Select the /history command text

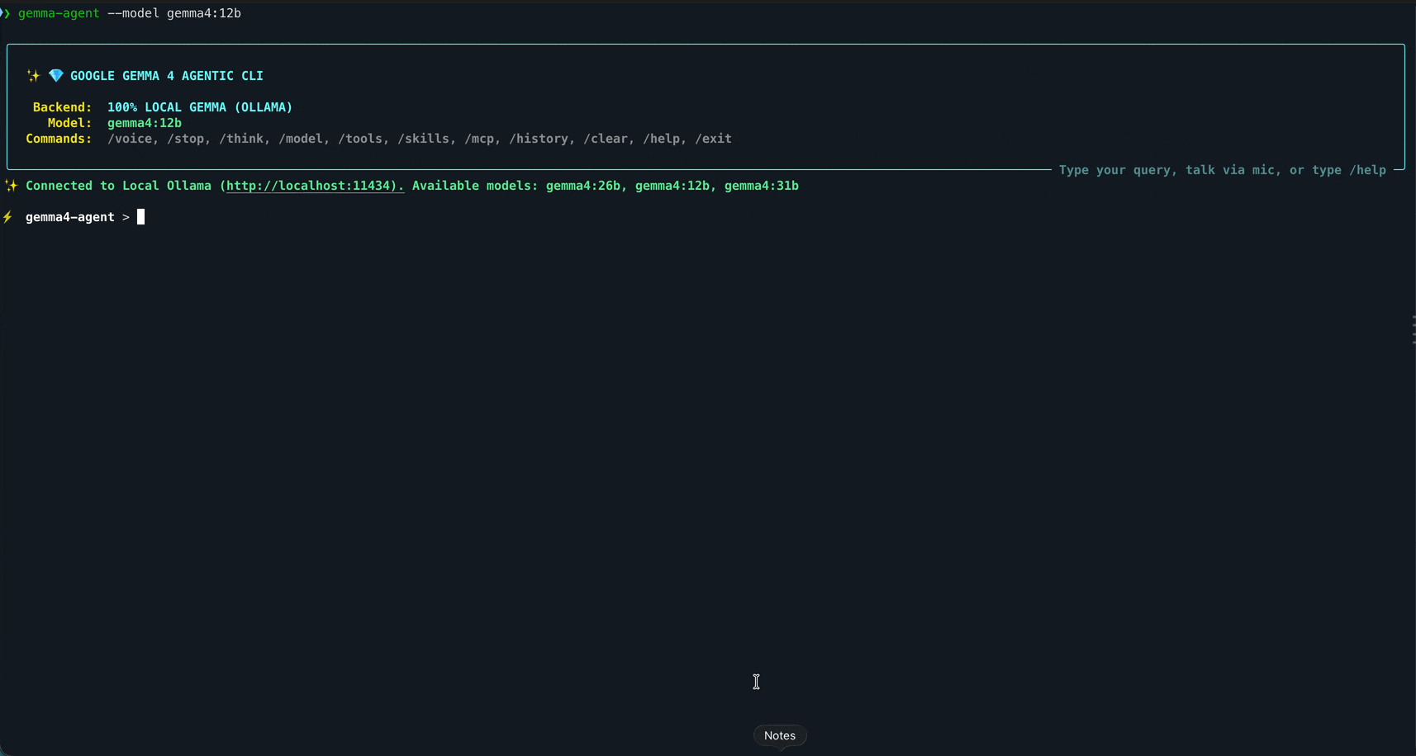click(x=539, y=139)
